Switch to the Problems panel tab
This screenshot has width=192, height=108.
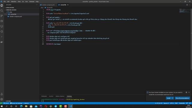[x=44, y=96]
